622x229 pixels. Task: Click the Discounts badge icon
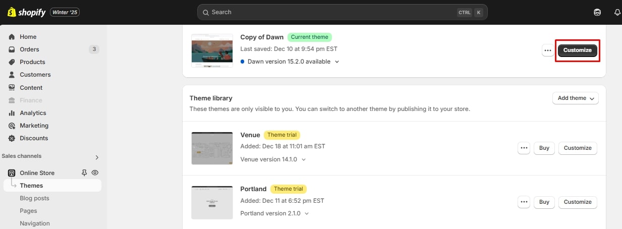[x=12, y=138]
